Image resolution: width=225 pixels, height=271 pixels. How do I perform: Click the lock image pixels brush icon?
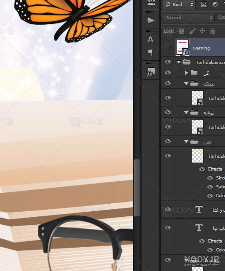[x=192, y=31]
